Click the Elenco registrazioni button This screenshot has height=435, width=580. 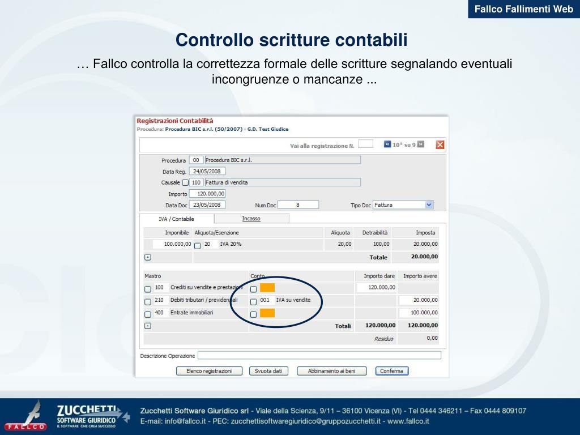click(x=209, y=371)
